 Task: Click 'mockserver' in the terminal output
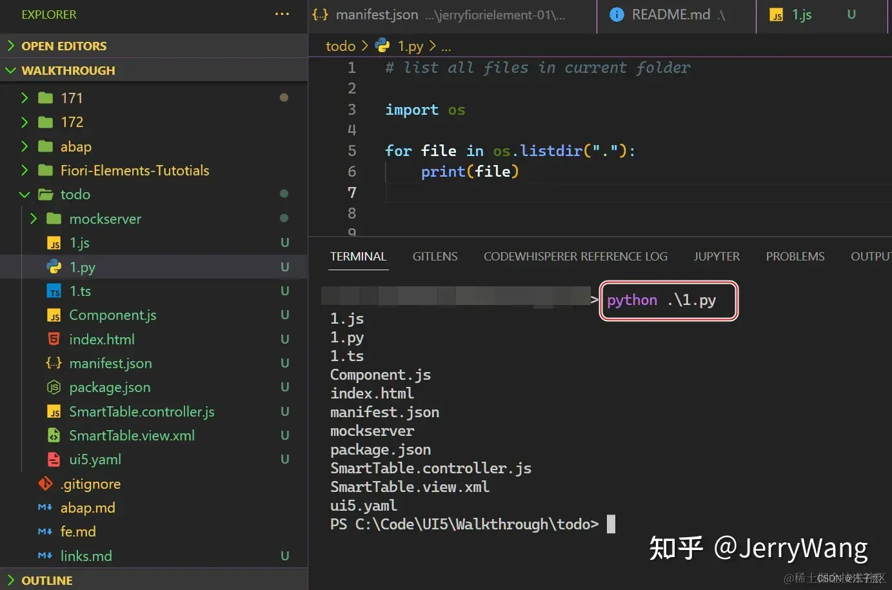372,431
